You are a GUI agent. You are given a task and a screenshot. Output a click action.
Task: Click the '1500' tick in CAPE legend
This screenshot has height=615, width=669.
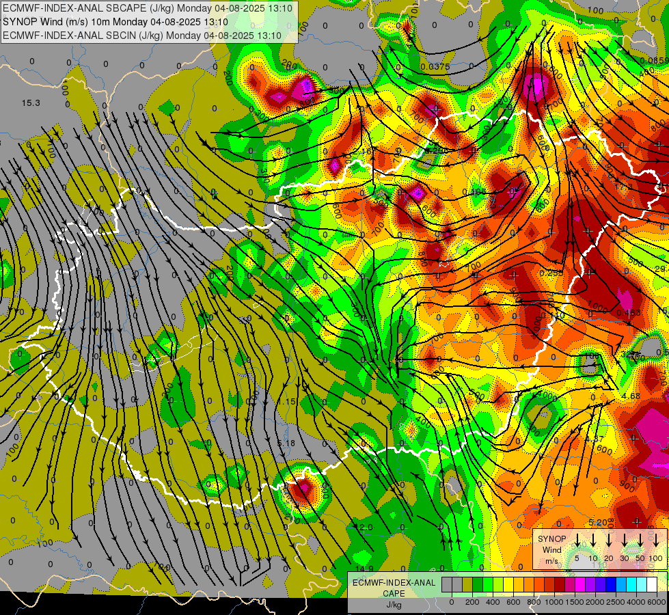[575, 602]
